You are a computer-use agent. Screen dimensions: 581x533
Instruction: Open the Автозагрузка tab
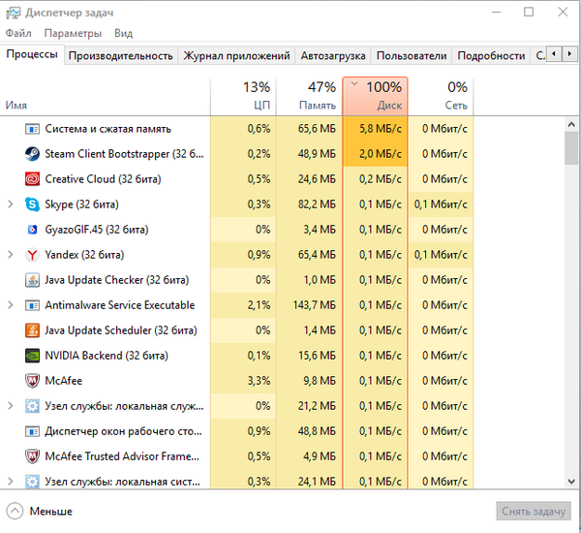point(334,56)
